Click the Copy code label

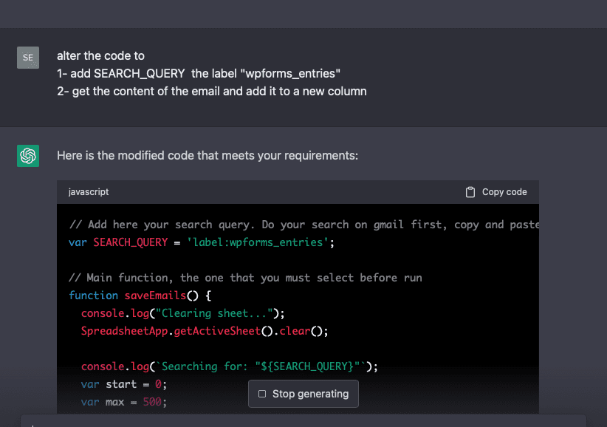pos(504,192)
